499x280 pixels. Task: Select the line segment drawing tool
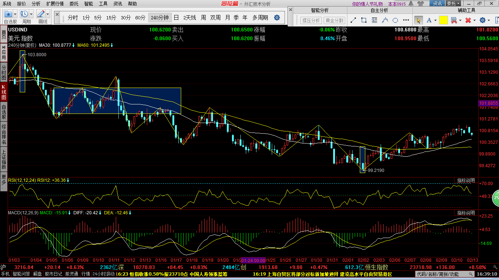click(x=354, y=20)
